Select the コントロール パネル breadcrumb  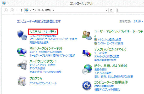[x=42, y=10]
